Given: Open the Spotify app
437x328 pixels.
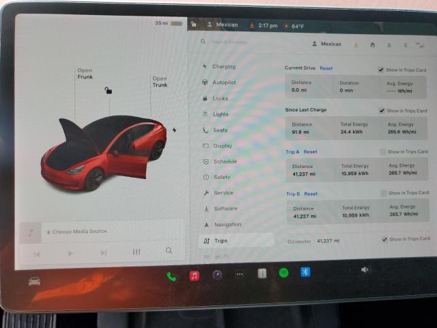Looking at the screenshot, I should pyautogui.click(x=284, y=273).
